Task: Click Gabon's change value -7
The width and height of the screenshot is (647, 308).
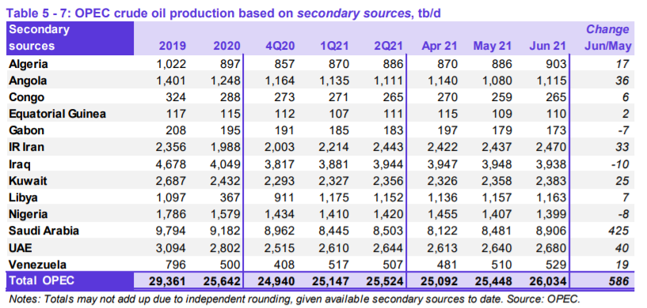Action: pos(623,131)
